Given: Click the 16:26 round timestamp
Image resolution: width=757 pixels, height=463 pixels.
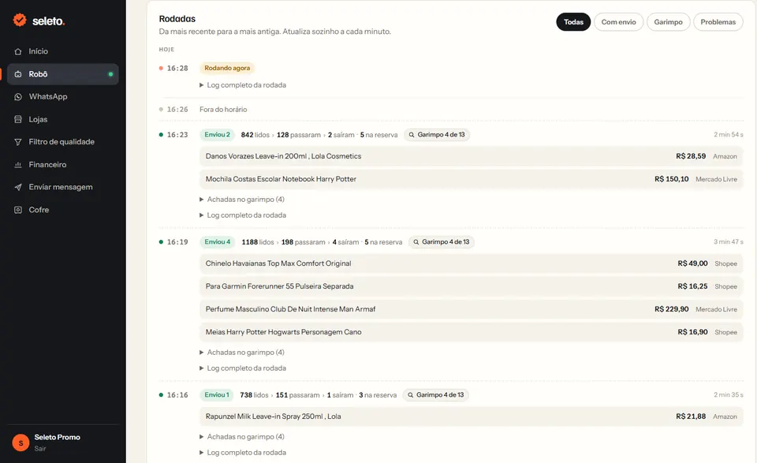Looking at the screenshot, I should coord(177,110).
